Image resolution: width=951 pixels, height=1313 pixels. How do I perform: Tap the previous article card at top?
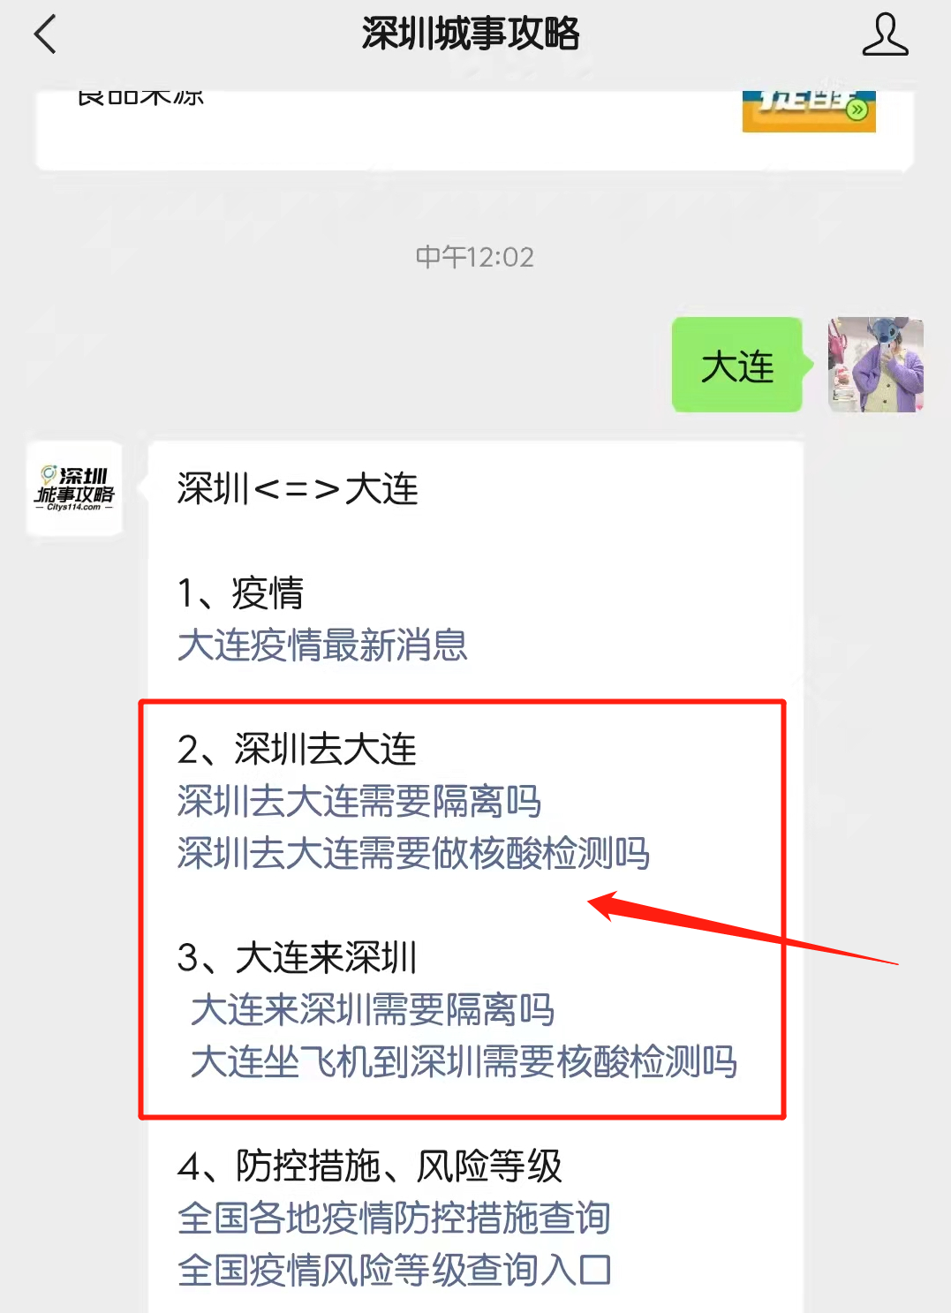(475, 130)
